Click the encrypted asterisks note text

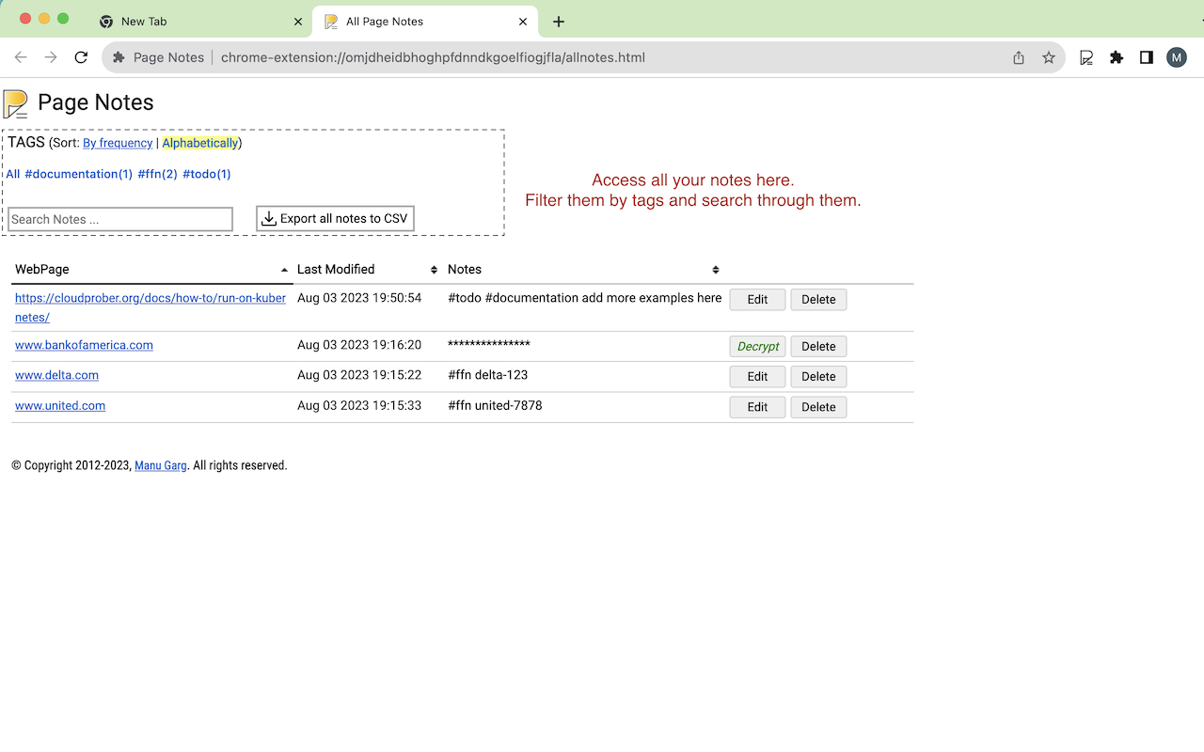coord(489,344)
